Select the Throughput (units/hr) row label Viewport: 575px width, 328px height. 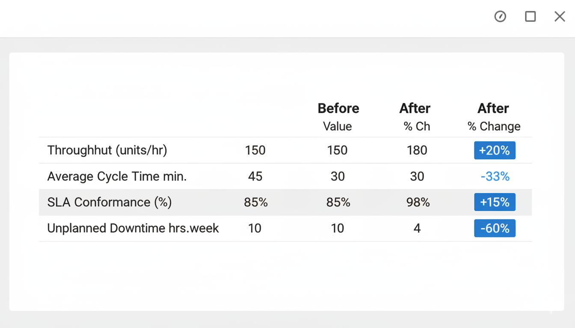107,150
